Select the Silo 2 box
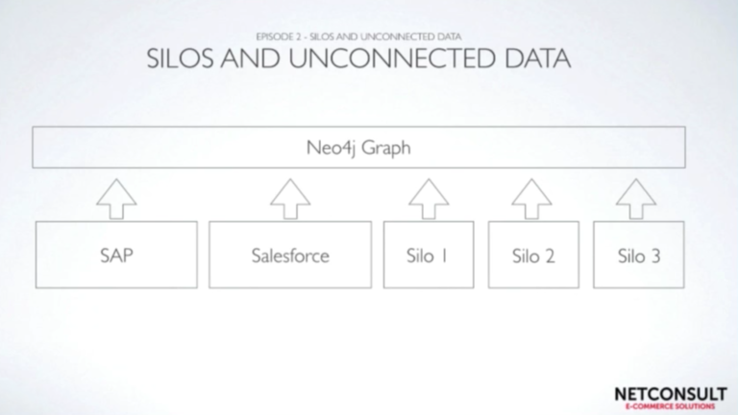Viewport: 738px width, 415px height. (x=533, y=255)
